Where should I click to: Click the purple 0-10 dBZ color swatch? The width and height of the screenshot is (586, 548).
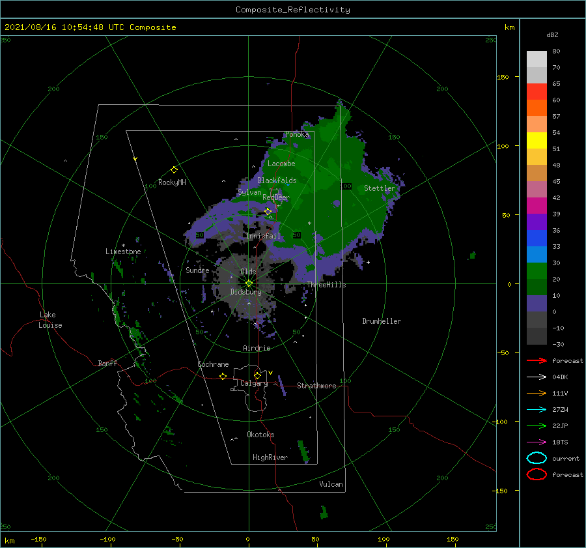point(537,304)
